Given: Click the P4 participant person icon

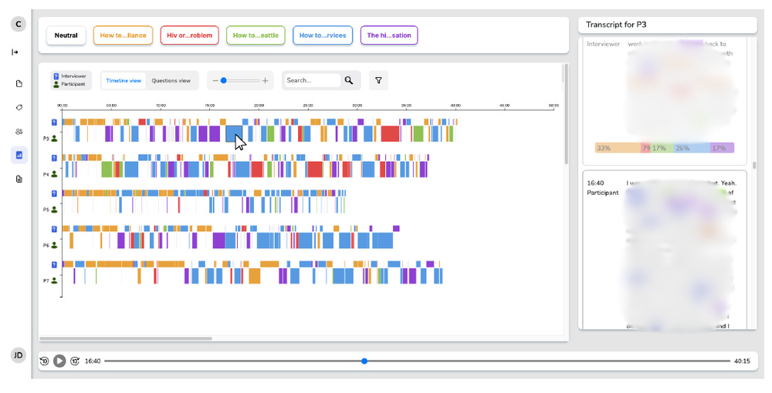Looking at the screenshot, I should 54,174.
